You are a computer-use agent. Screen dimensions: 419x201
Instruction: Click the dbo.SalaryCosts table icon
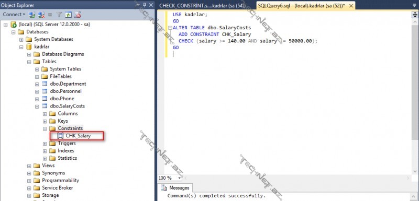(45, 106)
